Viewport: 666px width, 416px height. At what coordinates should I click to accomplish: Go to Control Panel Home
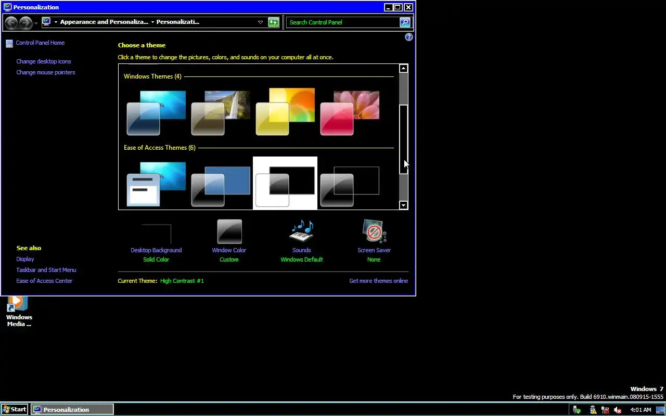click(x=40, y=43)
